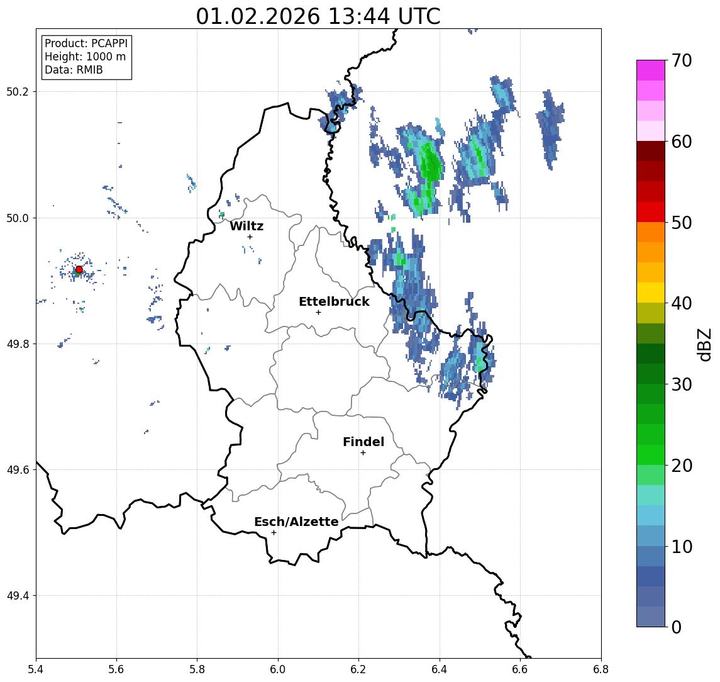Click the longitude tick label 5.4
Screen dimensions: 720x682
[36, 669]
